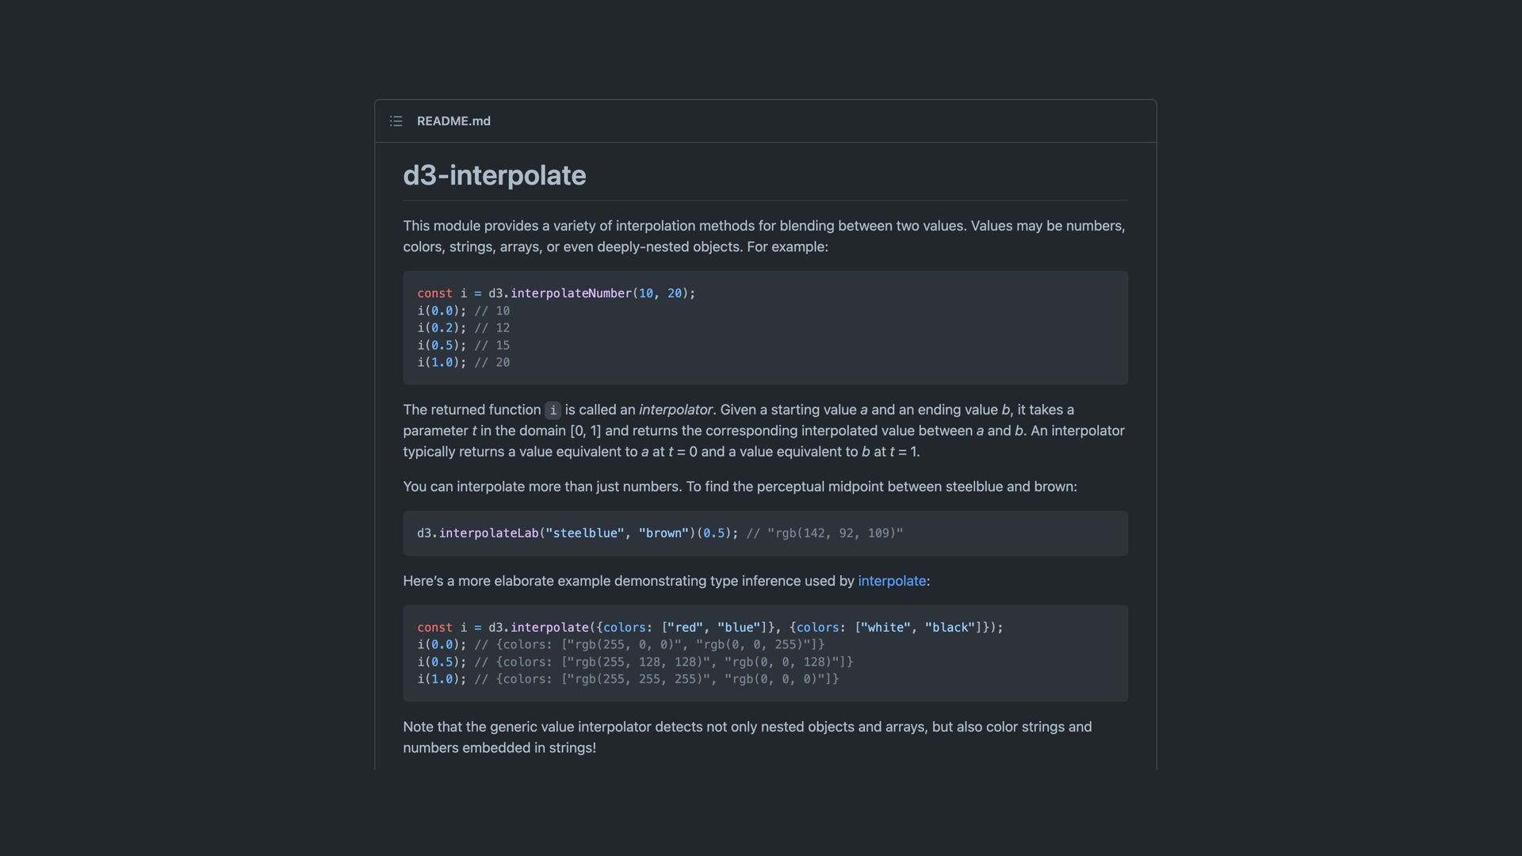This screenshot has height=856, width=1522.
Task: Click the d3-interpolate heading
Action: (495, 175)
